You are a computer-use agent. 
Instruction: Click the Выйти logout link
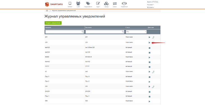tap(153, 2)
